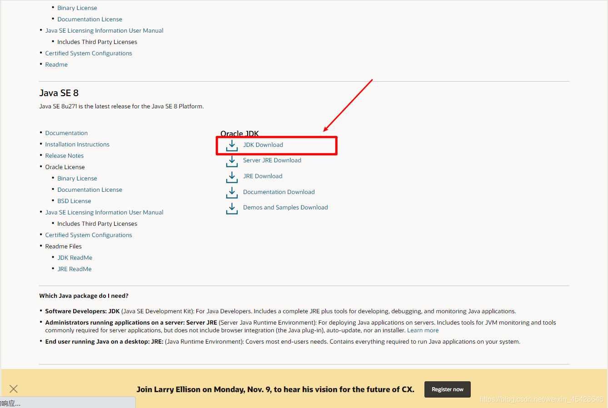Viewport: 608px width, 408px height.
Task: Open Demos and Samples Download link
Action: tap(285, 207)
